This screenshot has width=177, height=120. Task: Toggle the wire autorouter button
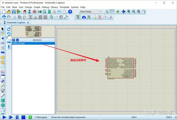78,17
